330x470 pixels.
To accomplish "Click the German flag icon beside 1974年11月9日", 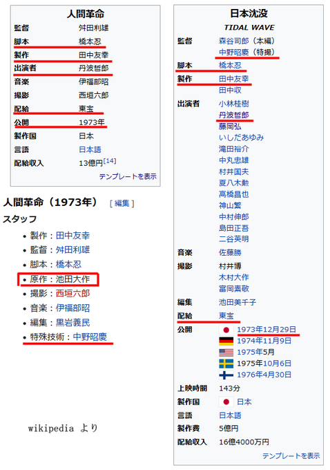I will 226,341.
